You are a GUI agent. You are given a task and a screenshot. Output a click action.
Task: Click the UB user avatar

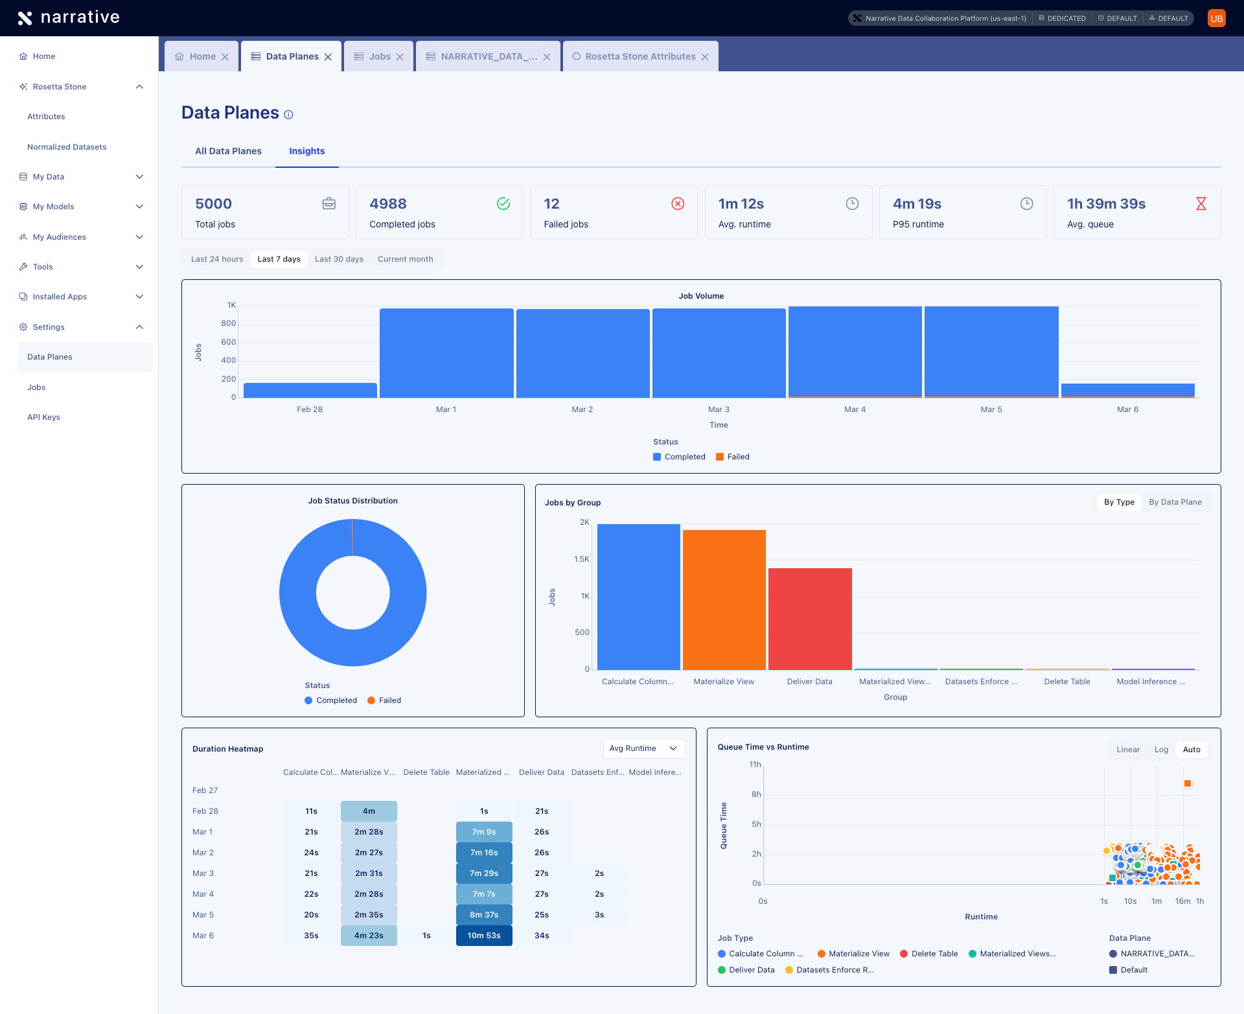pyautogui.click(x=1217, y=18)
